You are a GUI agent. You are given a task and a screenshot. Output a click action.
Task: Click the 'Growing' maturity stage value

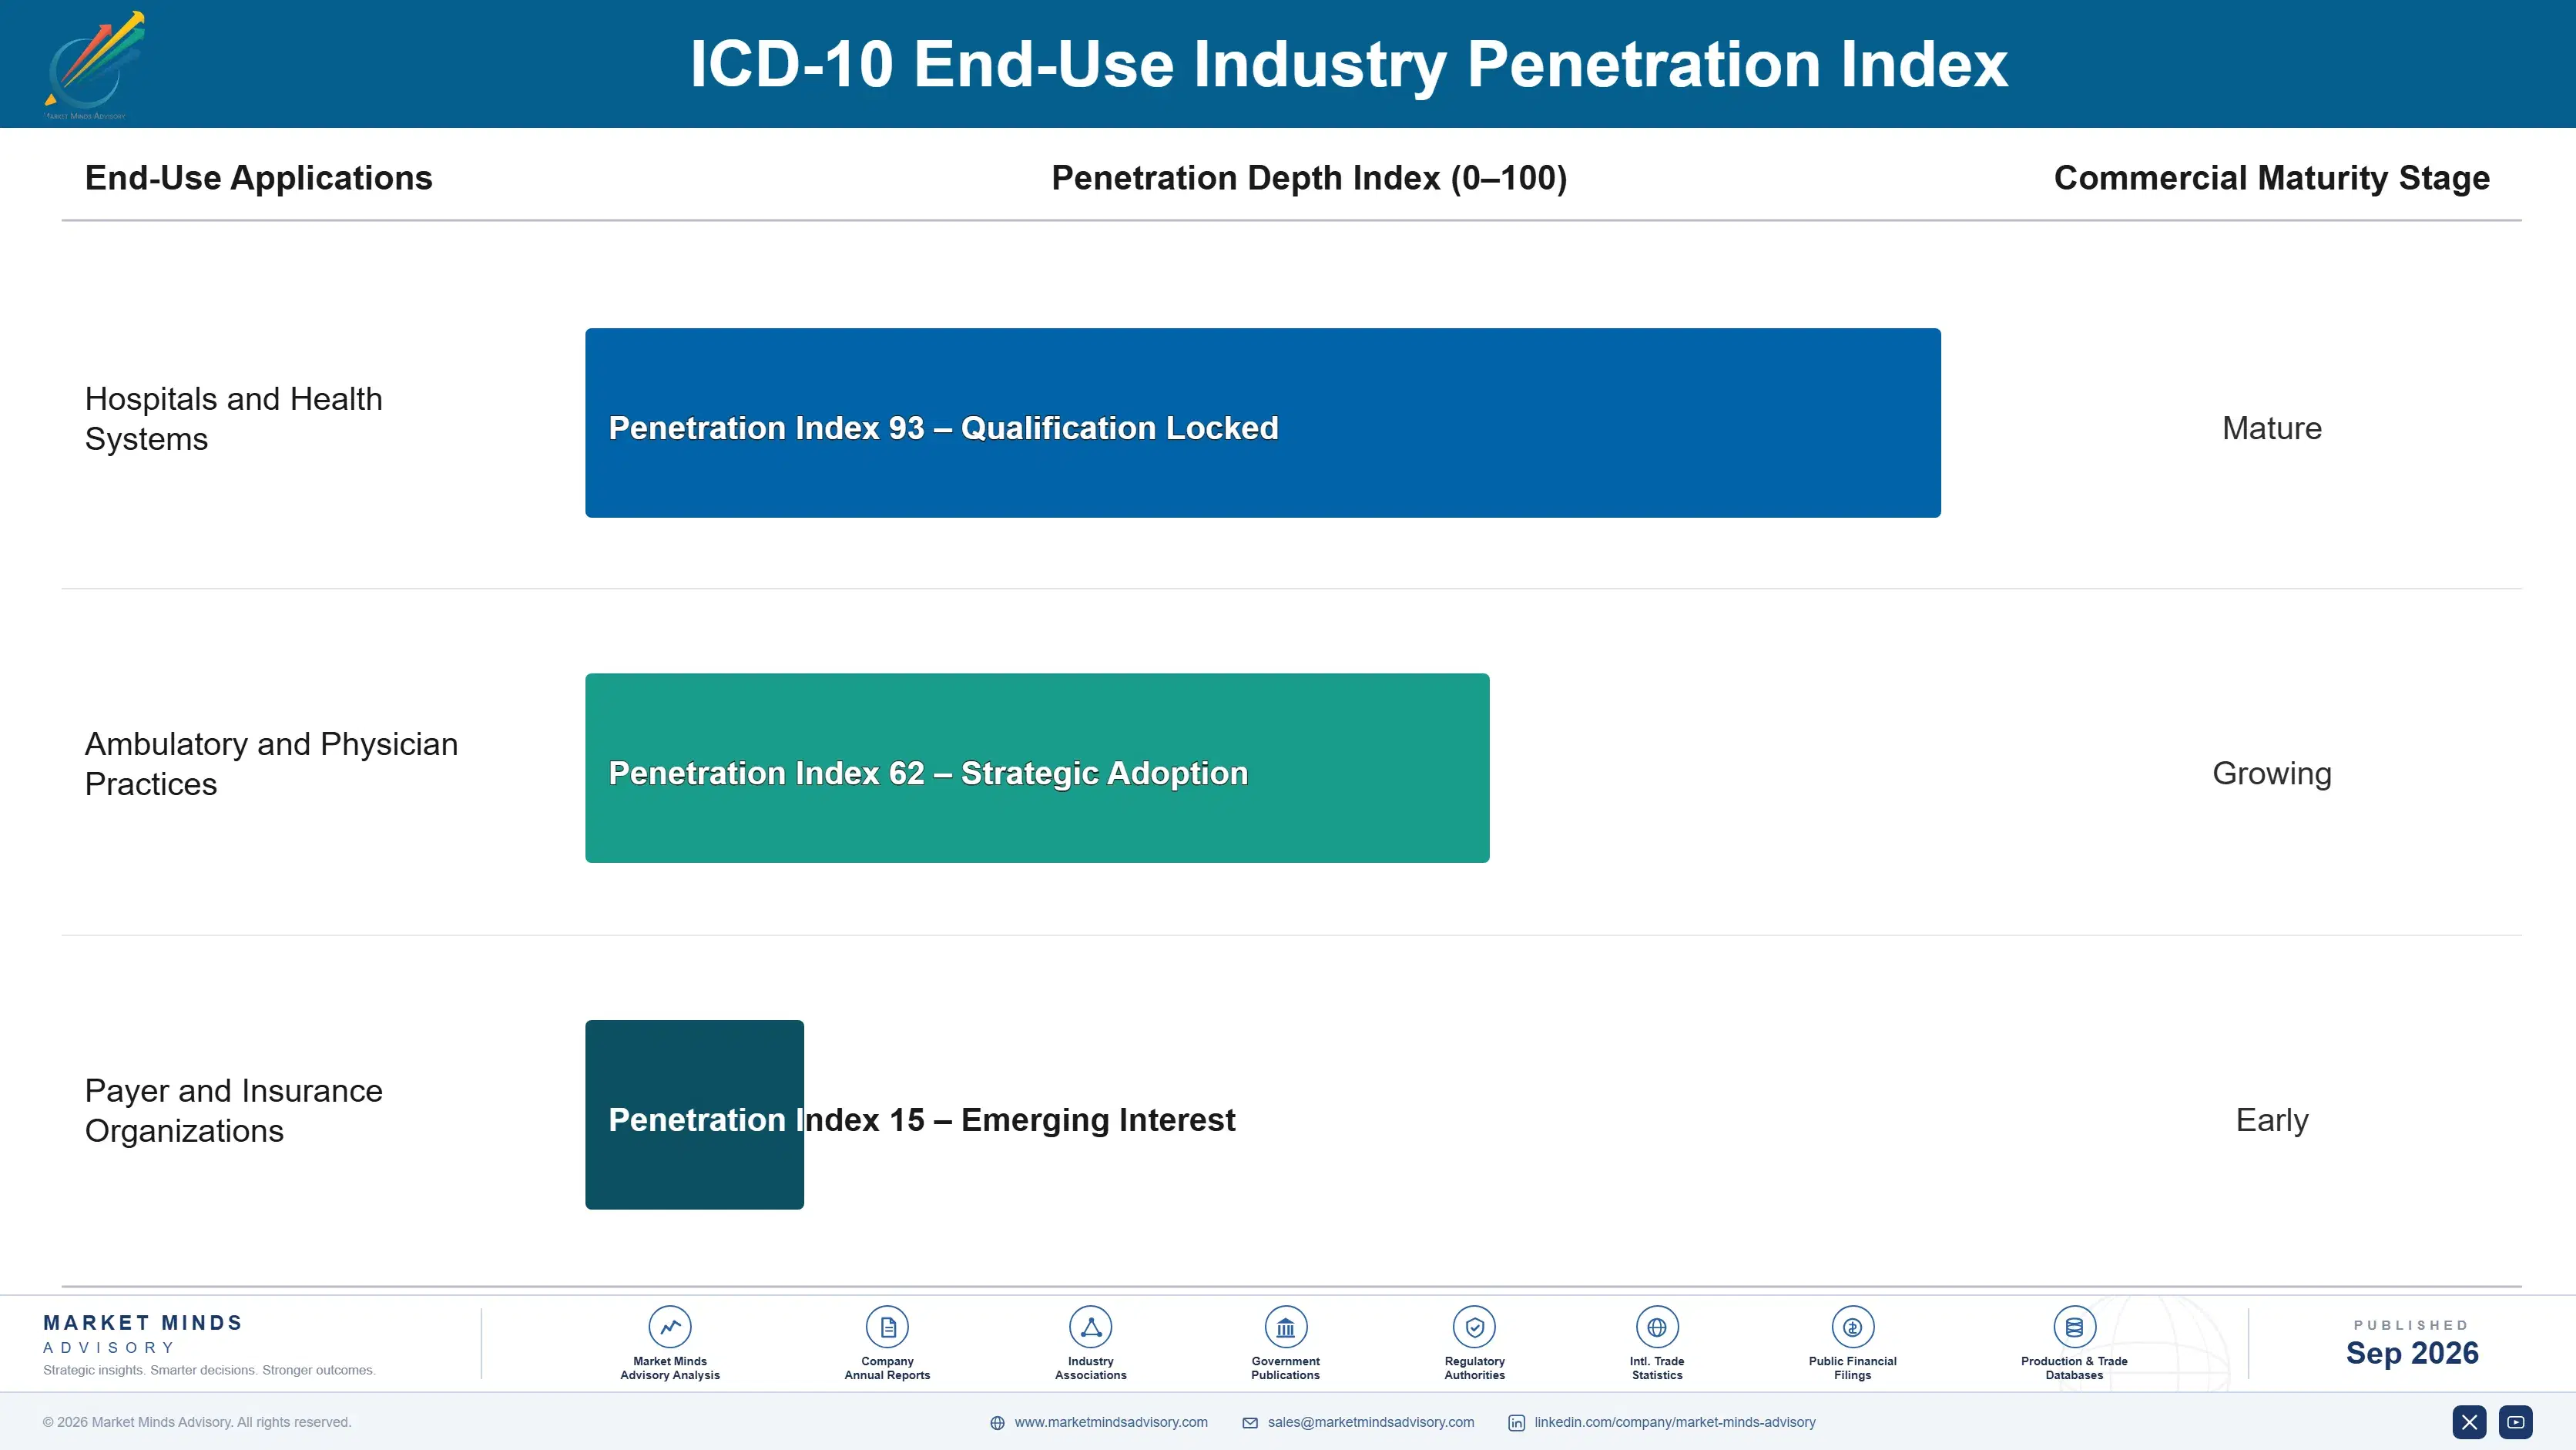tap(2271, 774)
